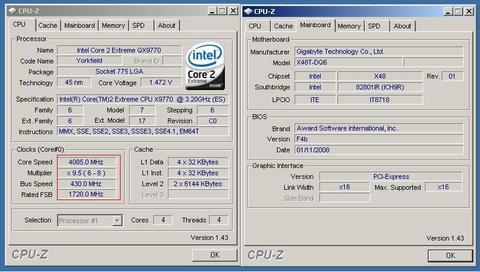The width and height of the screenshot is (480, 272).
Task: Click OK in the right CPU-Z window
Action: (450, 256)
